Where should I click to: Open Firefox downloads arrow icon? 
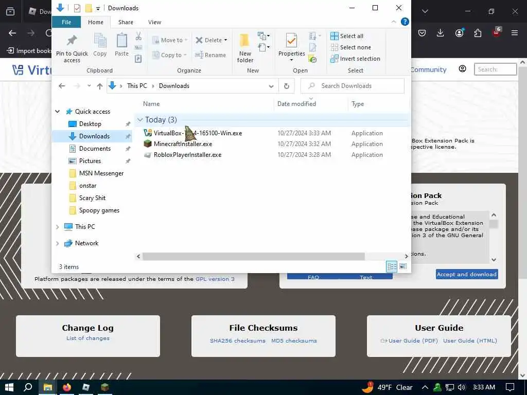pos(441,33)
